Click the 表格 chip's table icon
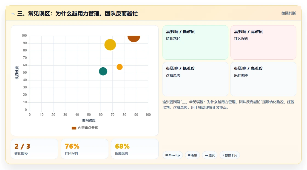The image size is (307, 170). pos(189,155)
